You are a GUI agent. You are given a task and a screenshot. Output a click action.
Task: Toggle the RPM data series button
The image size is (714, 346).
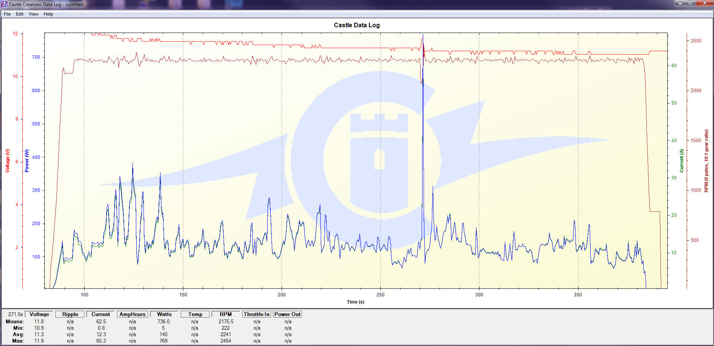click(225, 314)
